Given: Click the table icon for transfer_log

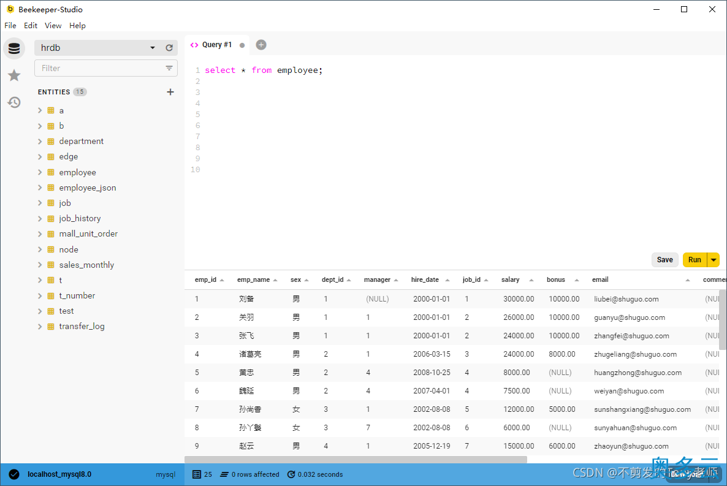Looking at the screenshot, I should 51,327.
